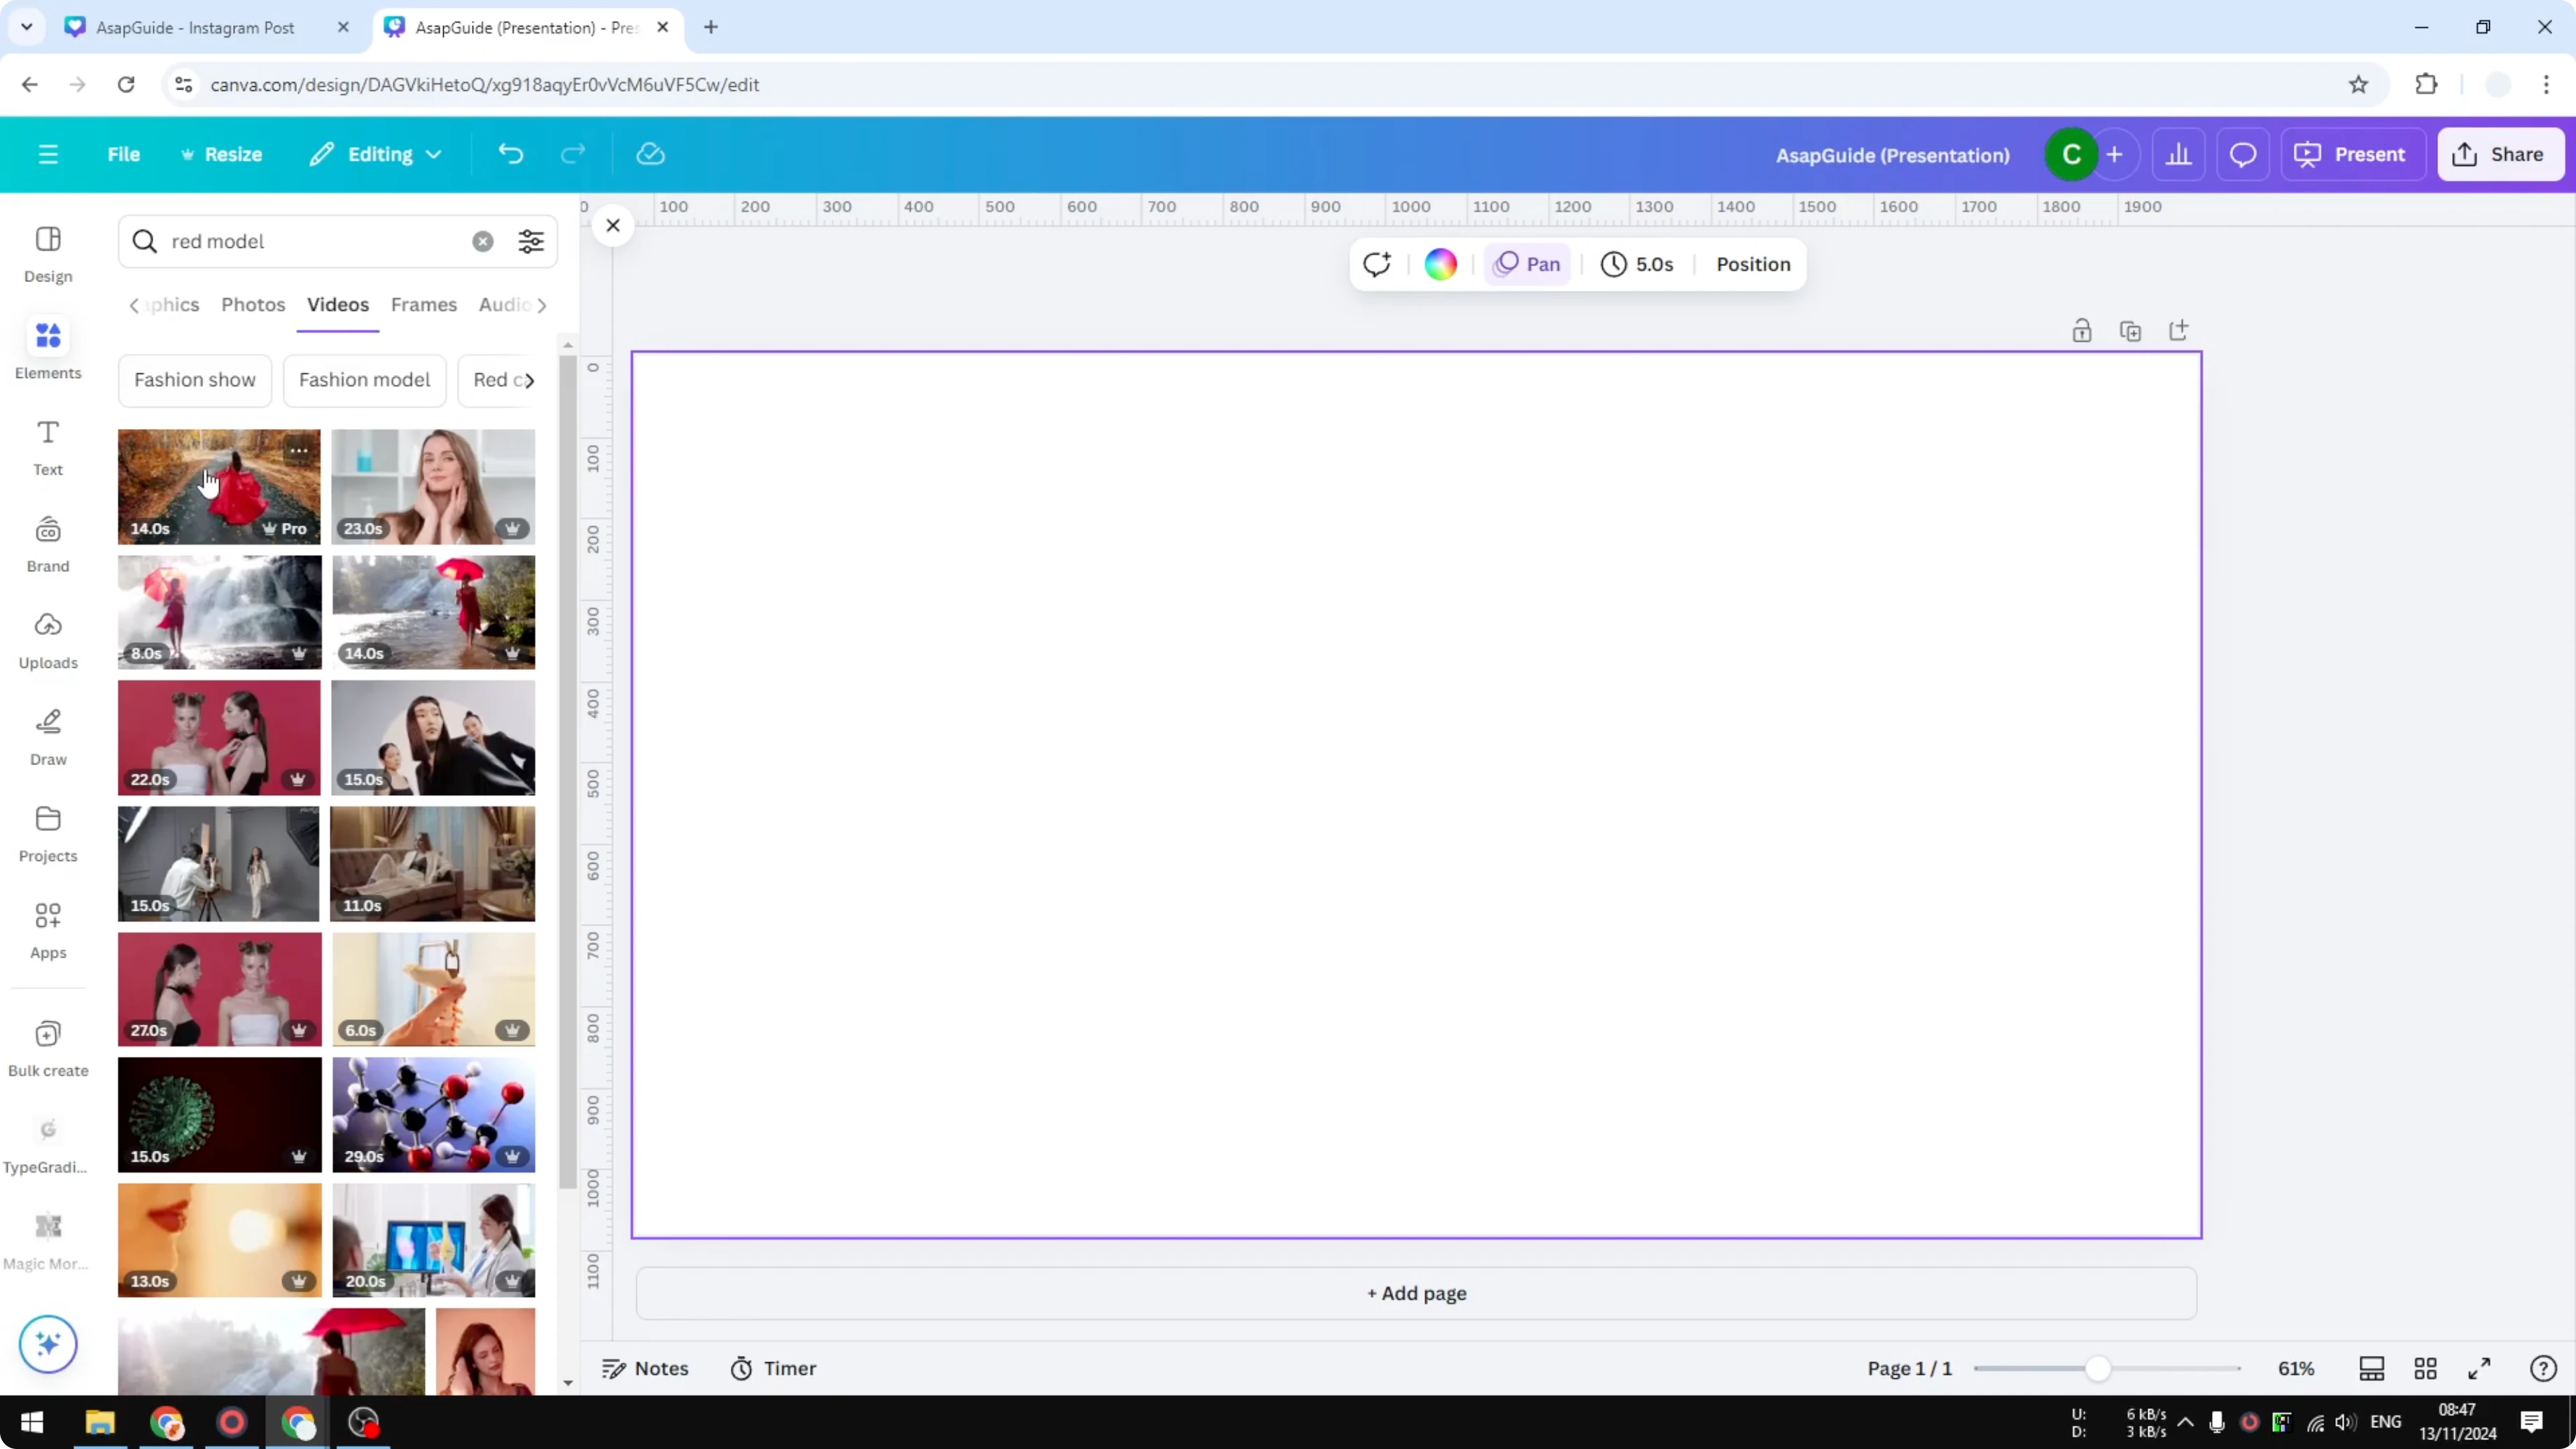Toggle Pan mode in the toolbar

coord(1527,264)
